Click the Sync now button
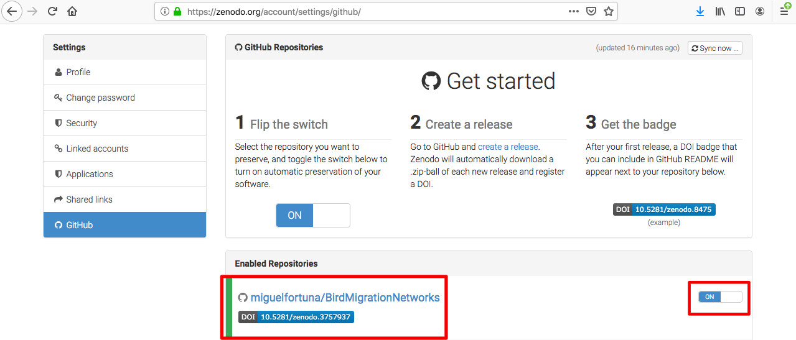The image size is (796, 340). tap(714, 48)
